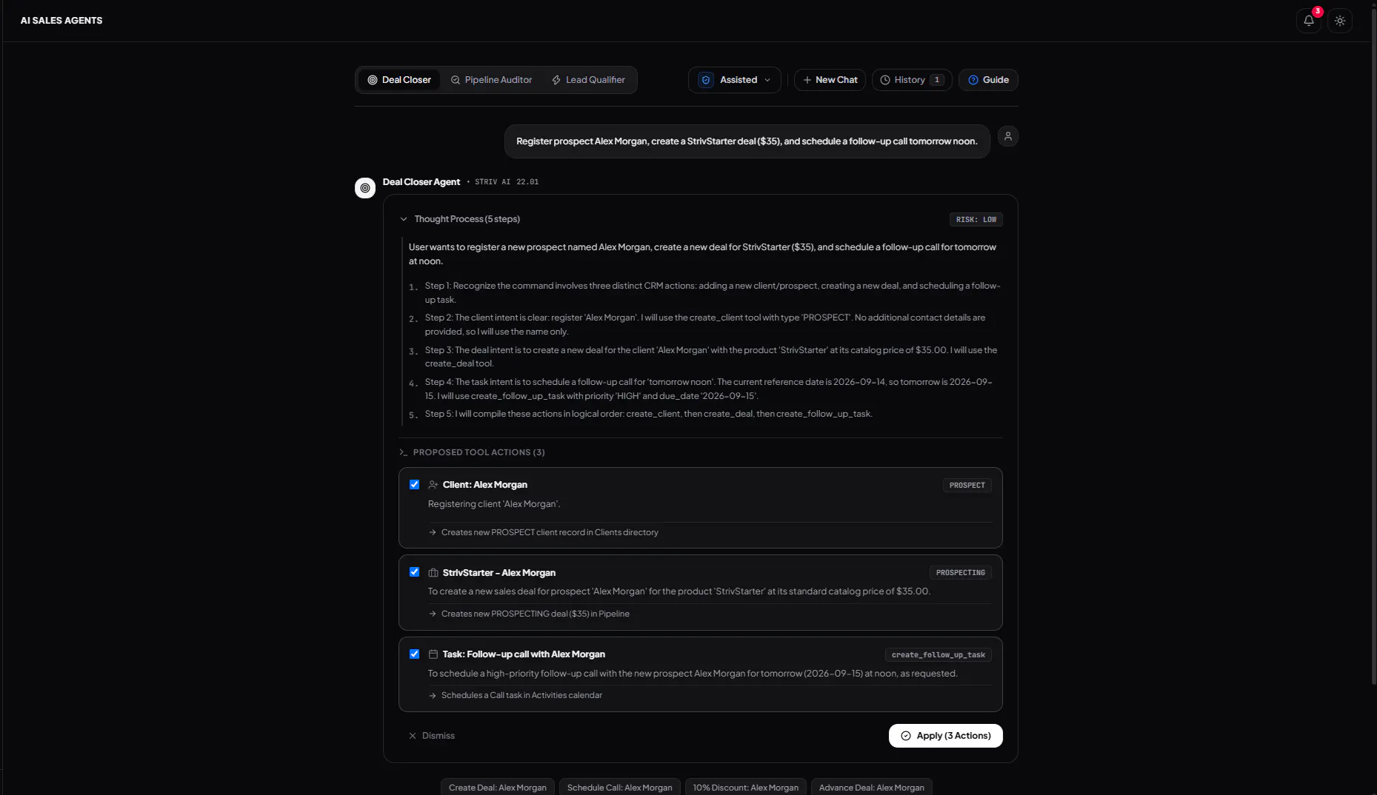Click the AI SALES AGENTS title
The width and height of the screenshot is (1377, 795).
pos(61,21)
